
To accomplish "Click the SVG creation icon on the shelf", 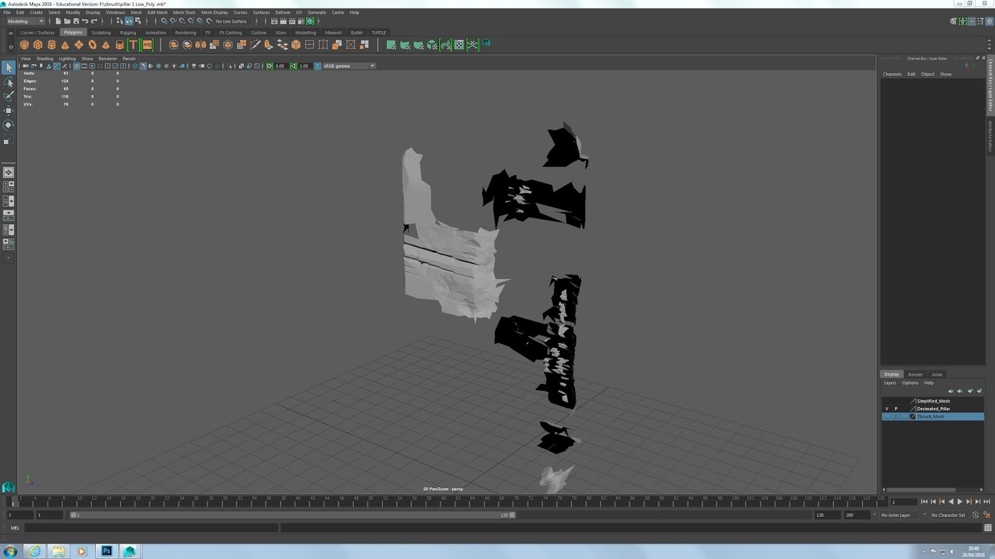I will click(147, 44).
